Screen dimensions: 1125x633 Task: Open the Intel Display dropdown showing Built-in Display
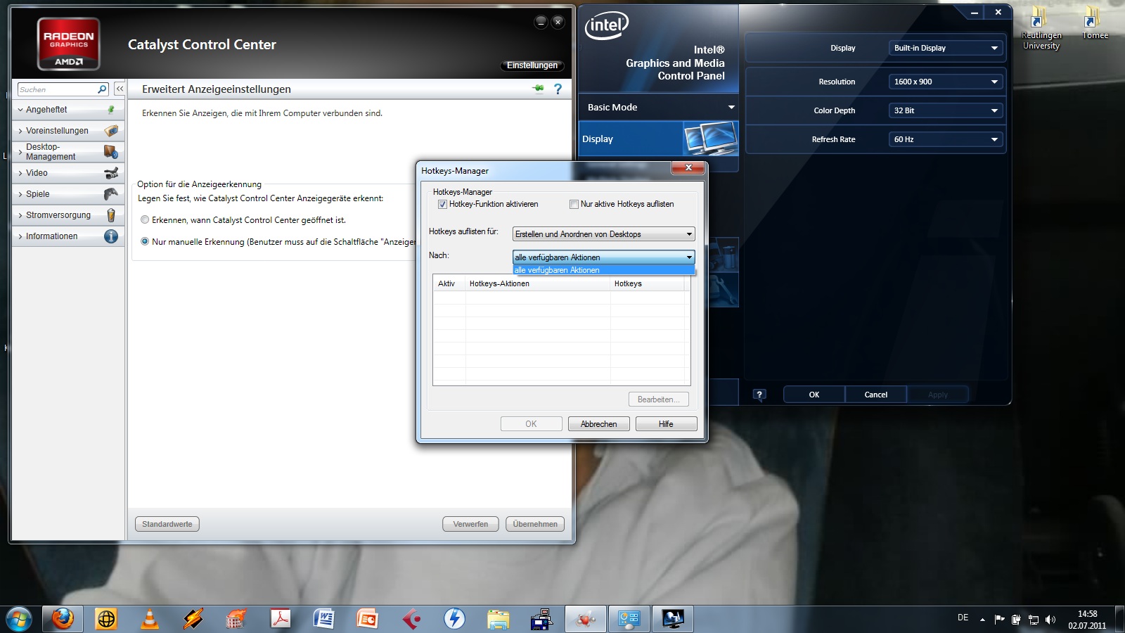(x=946, y=48)
